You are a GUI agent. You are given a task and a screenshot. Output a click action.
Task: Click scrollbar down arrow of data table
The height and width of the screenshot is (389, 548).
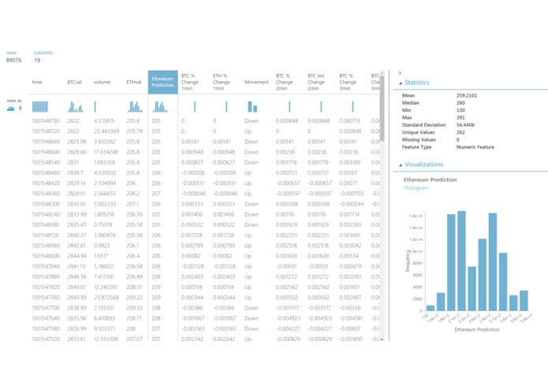382,339
